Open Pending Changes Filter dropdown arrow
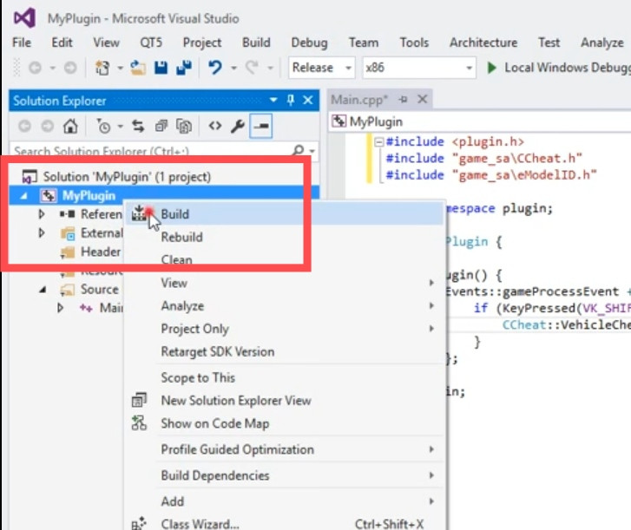The width and height of the screenshot is (631, 530). pos(121,127)
